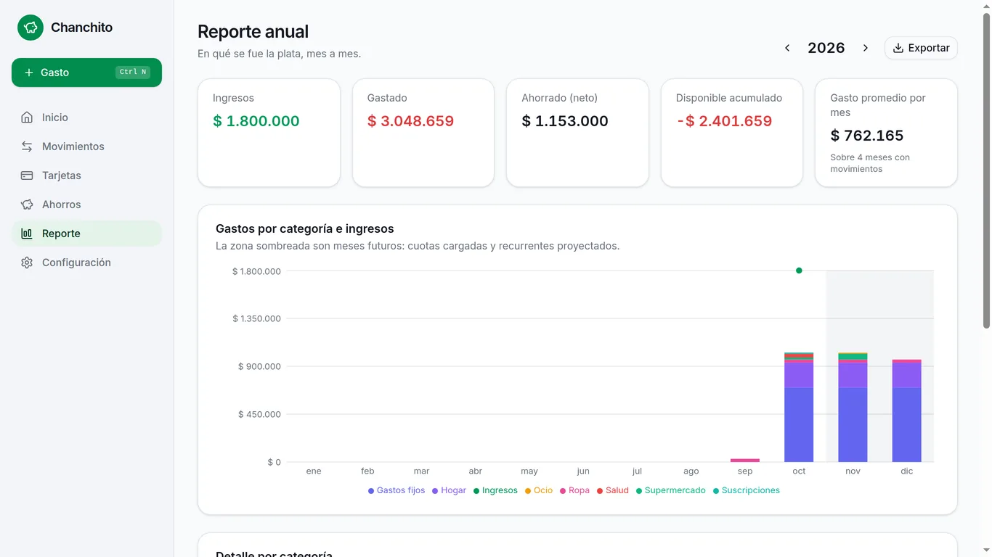Toggle Ocio series in chart legend
Image resolution: width=992 pixels, height=557 pixels.
click(539, 490)
